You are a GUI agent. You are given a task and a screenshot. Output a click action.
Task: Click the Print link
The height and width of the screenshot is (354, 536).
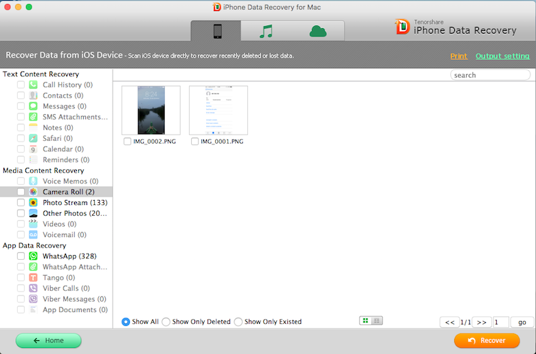(459, 56)
